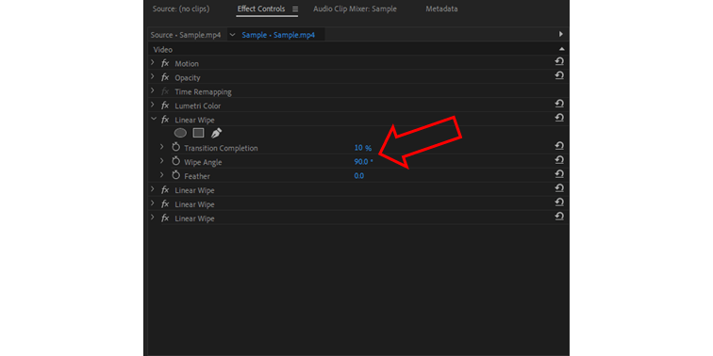Open the Audio Clip Mixer: Sample tab
713x356 pixels.
pos(355,9)
